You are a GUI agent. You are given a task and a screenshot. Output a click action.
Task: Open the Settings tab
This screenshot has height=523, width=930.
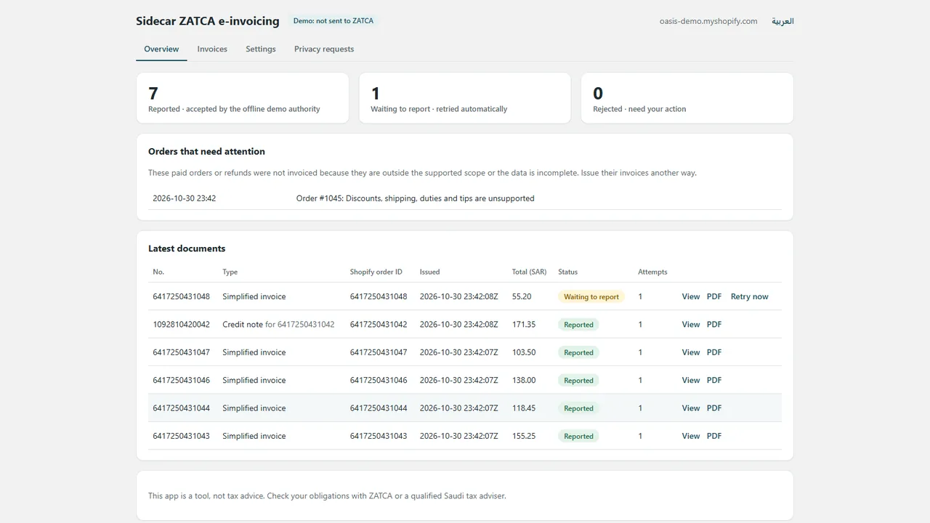click(261, 49)
